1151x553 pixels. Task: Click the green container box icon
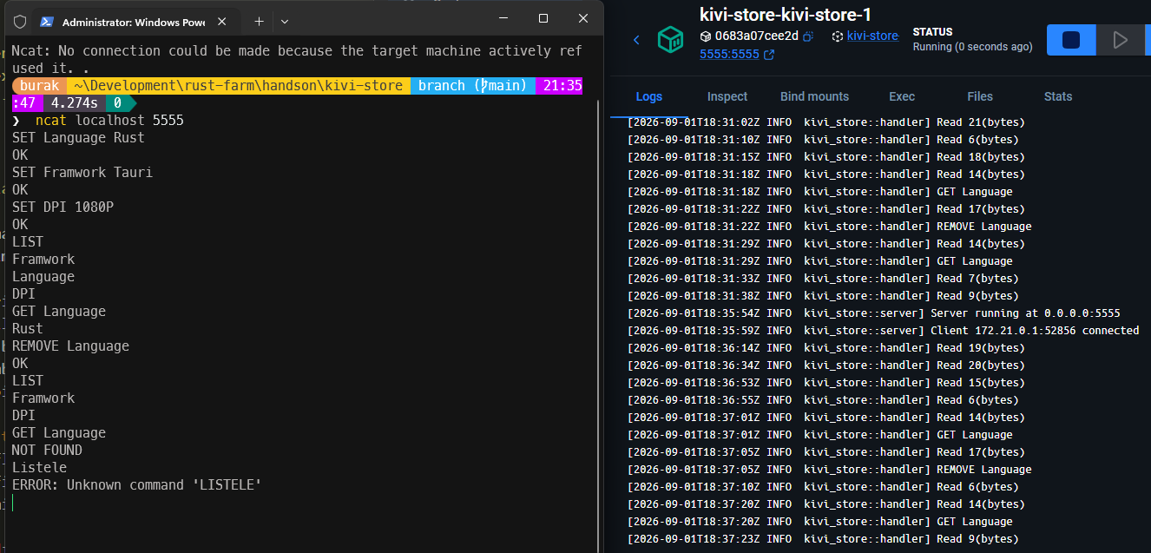coord(670,40)
